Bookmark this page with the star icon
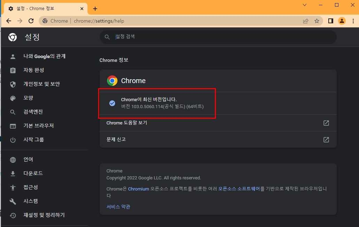Viewport: 359px width, 227px height. click(x=317, y=21)
